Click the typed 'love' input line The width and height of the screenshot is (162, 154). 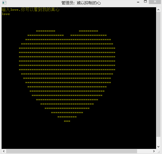6,14
